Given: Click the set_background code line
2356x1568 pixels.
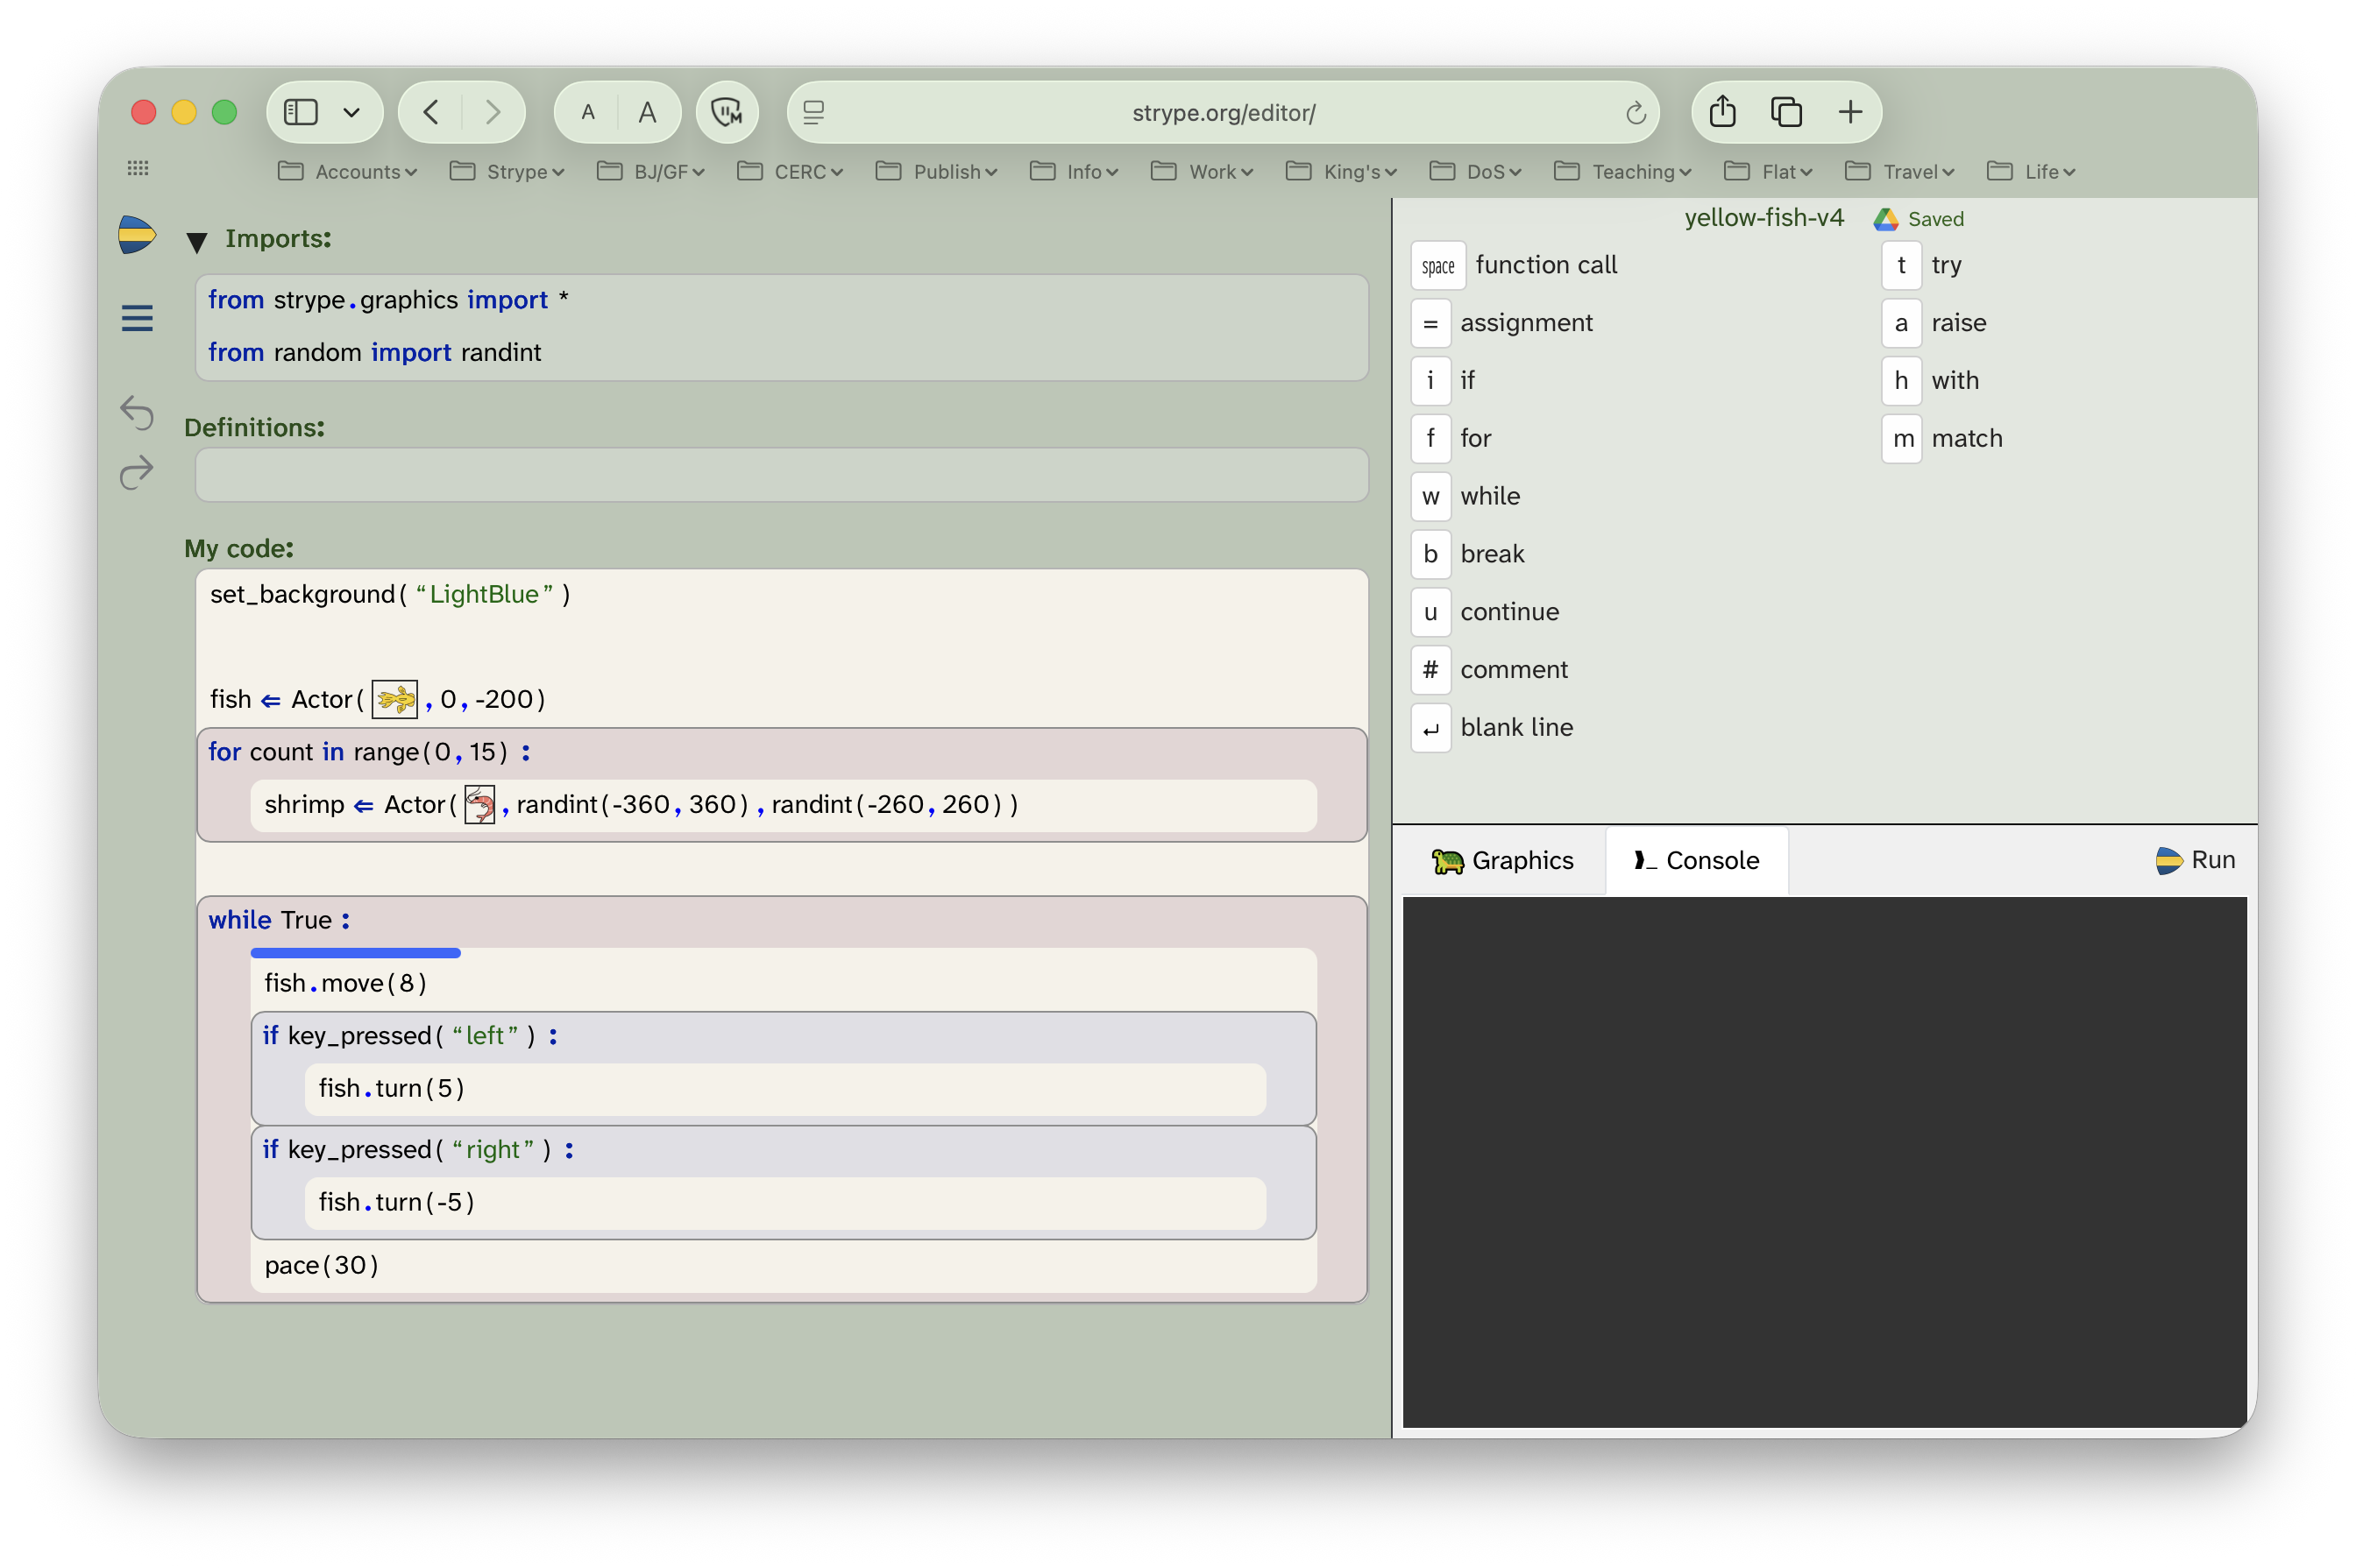Looking at the screenshot, I should click(x=781, y=595).
